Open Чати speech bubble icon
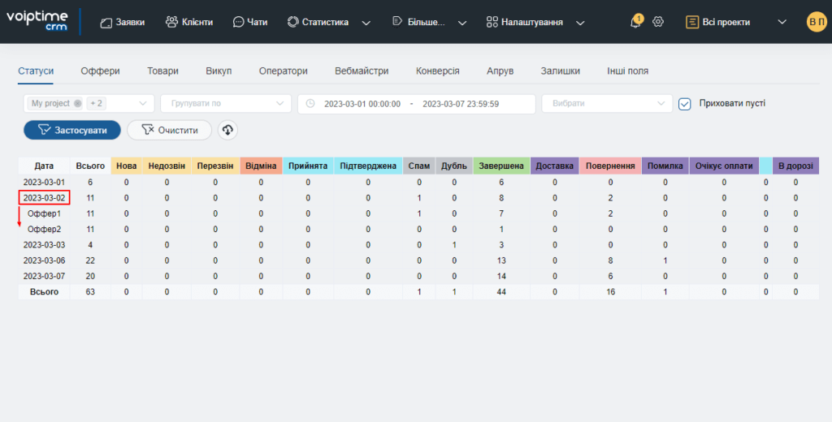Image resolution: width=832 pixels, height=422 pixels. point(238,22)
